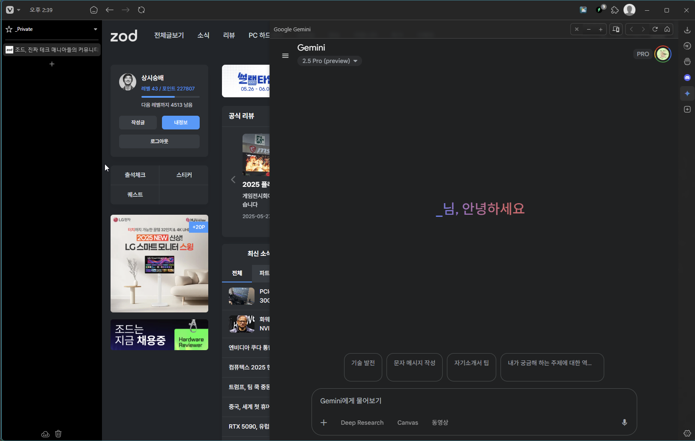Click the 로그아웃 button
The width and height of the screenshot is (695, 441).
coord(159,141)
